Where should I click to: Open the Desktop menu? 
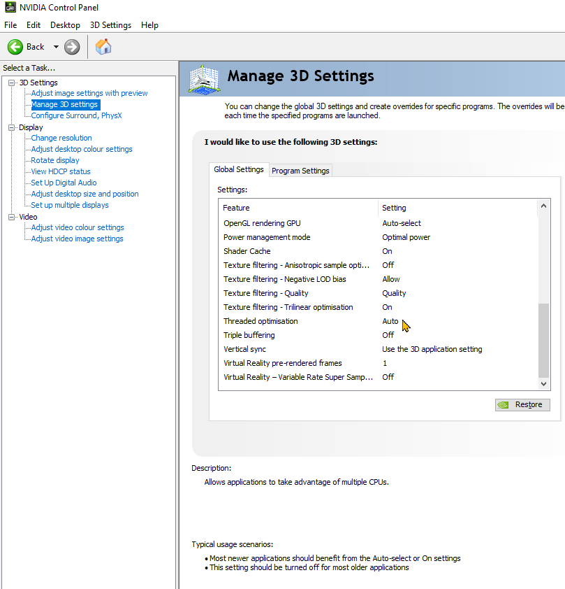pos(65,25)
